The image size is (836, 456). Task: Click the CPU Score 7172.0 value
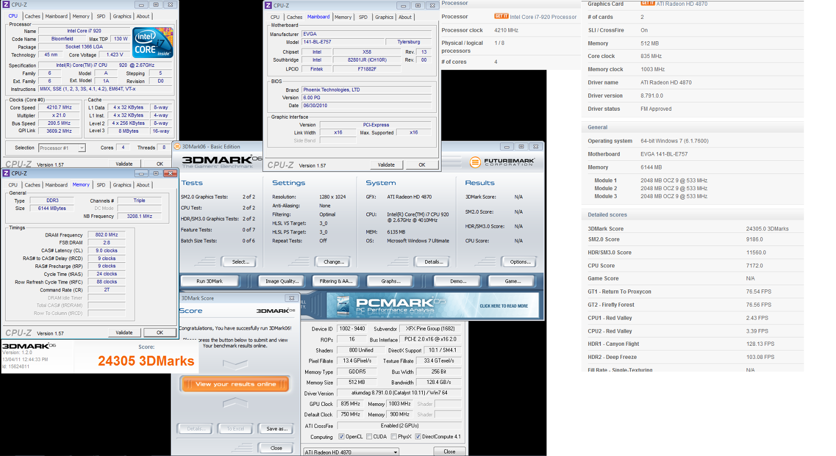tap(754, 265)
